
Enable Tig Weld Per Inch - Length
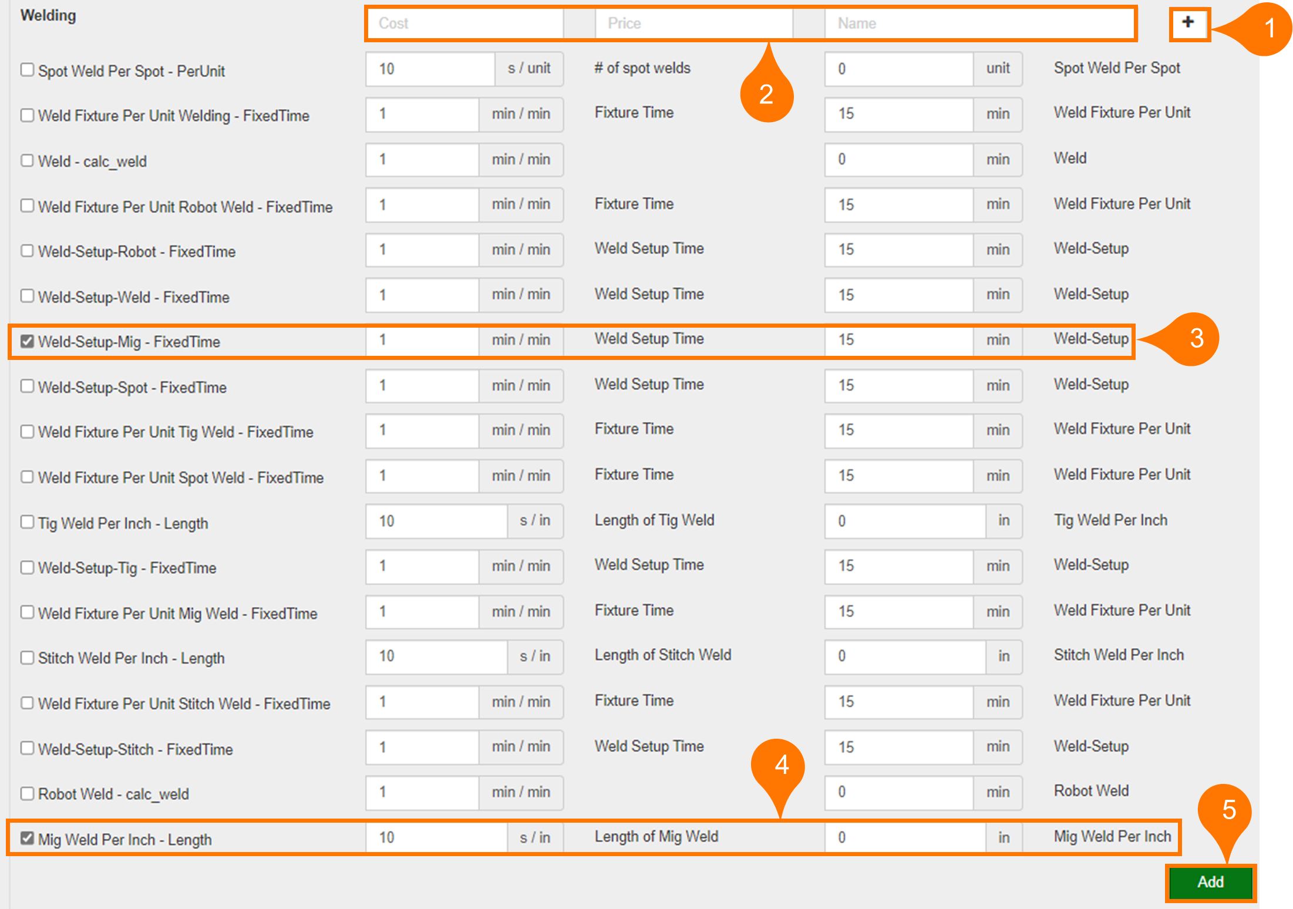[x=27, y=522]
